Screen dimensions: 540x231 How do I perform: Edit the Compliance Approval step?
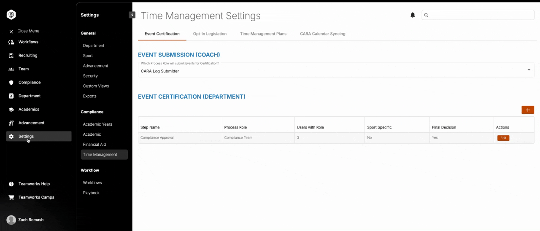coord(503,138)
